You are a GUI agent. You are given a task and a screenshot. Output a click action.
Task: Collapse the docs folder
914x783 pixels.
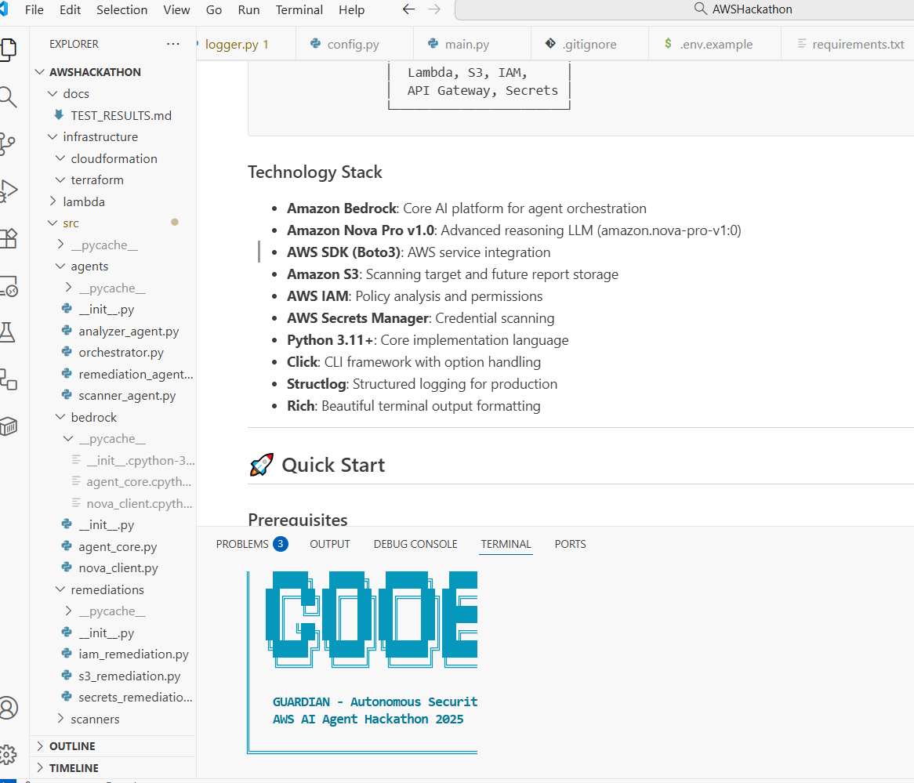[x=113, y=94]
